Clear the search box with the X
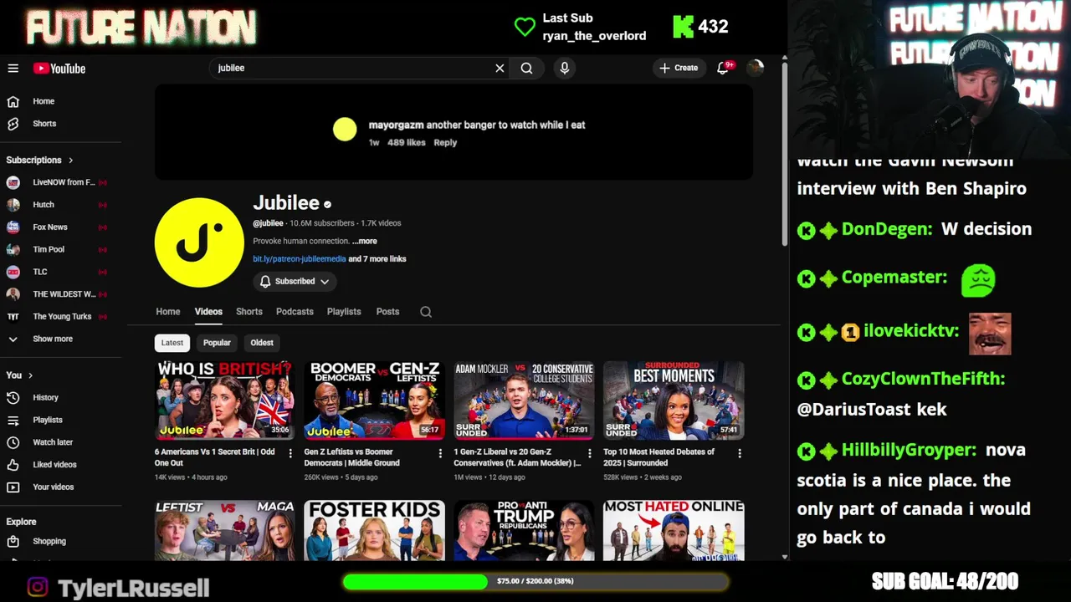This screenshot has width=1071, height=602. [x=500, y=69]
